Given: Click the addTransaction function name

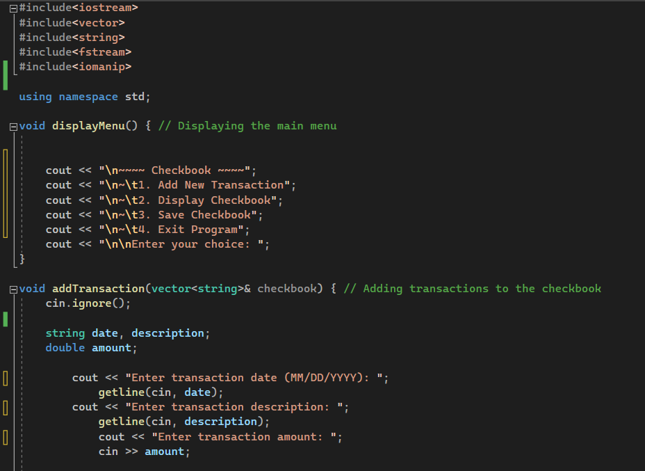Looking at the screenshot, I should 98,289.
